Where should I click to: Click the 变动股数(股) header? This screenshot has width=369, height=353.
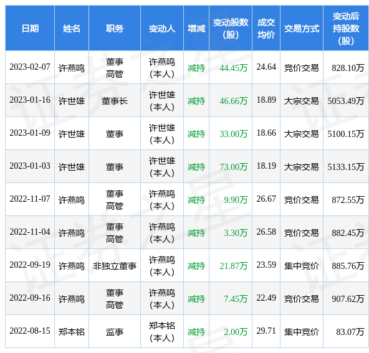coord(231,29)
